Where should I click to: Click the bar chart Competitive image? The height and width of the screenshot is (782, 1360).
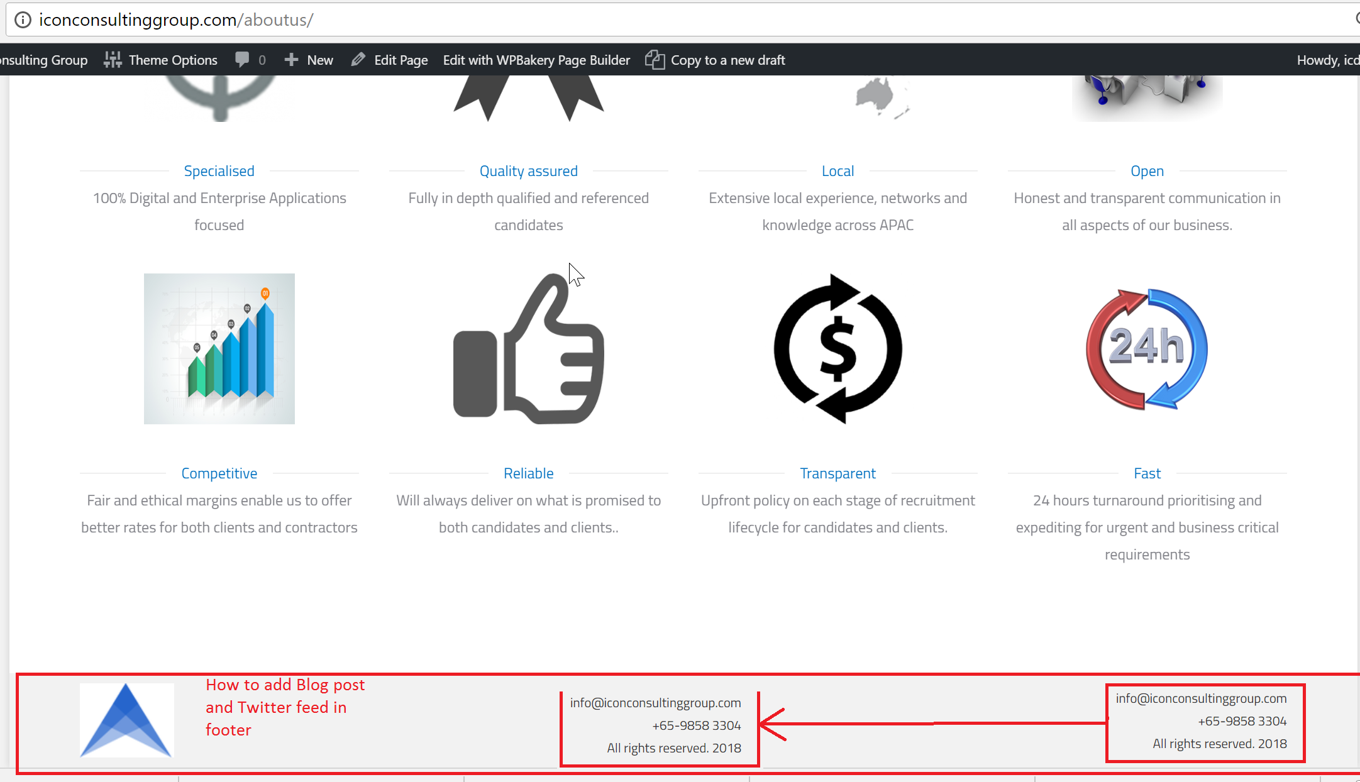point(219,349)
